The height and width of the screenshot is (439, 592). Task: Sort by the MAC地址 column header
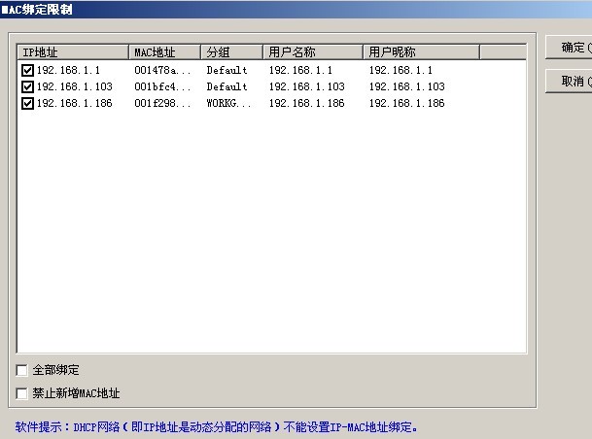[164, 52]
